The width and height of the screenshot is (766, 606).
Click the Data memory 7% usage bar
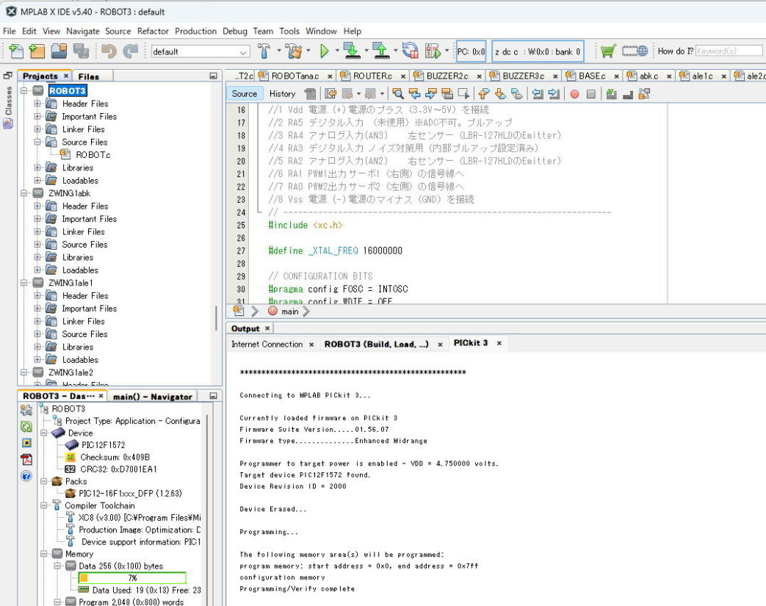click(132, 577)
